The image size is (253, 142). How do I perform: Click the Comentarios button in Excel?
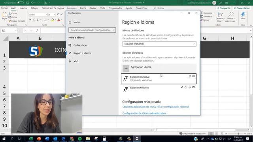click(x=242, y=8)
